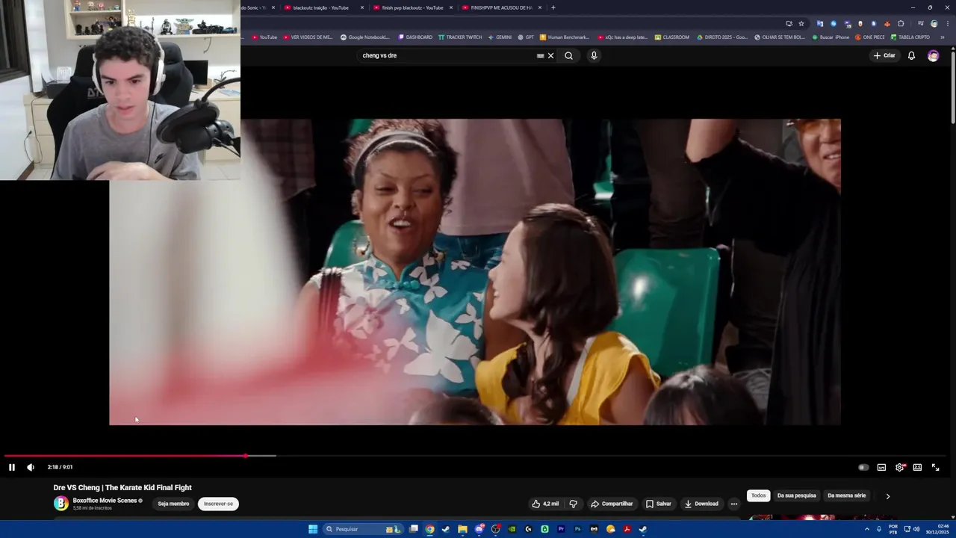Image resolution: width=956 pixels, height=538 pixels.
Task: Save video with Salvar button
Action: pyautogui.click(x=659, y=504)
